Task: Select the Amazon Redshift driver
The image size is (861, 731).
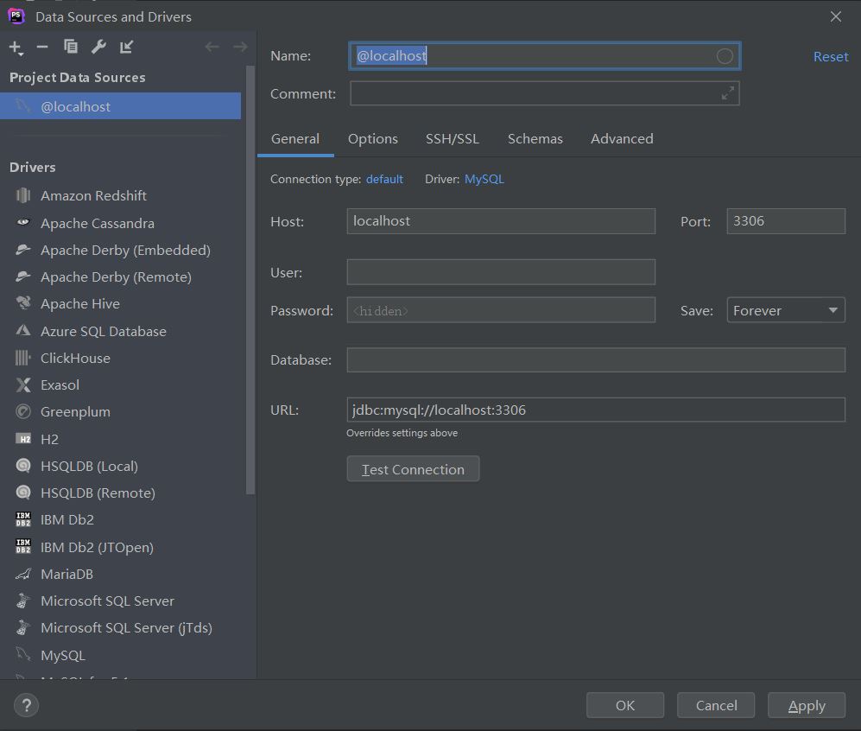Action: (x=93, y=195)
